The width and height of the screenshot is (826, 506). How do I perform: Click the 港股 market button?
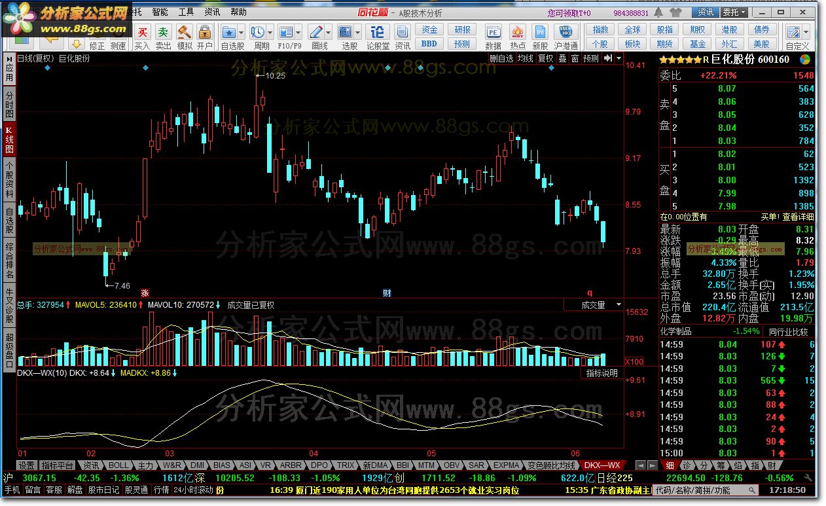729,29
